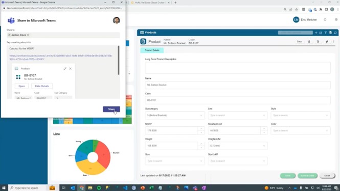
Task: Click the Long Form Product Description field
Action: coord(238,68)
